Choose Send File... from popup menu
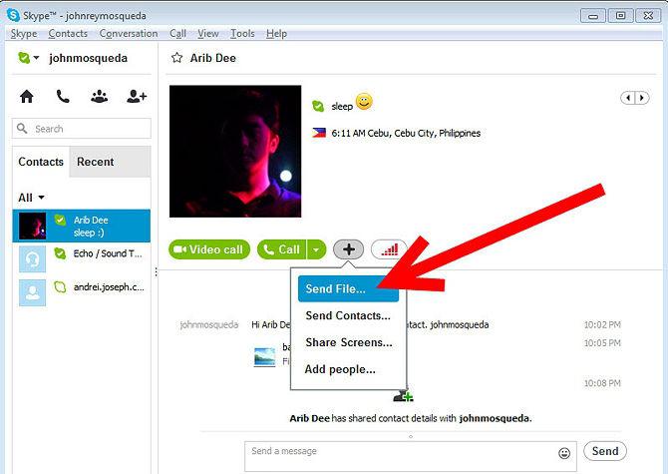This screenshot has height=474, width=668. (x=348, y=288)
